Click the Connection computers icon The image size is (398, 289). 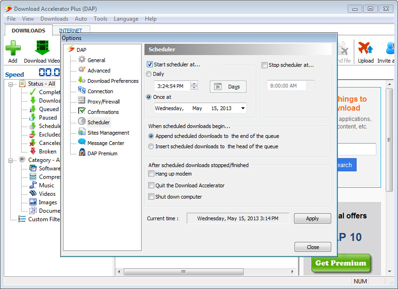tap(82, 90)
